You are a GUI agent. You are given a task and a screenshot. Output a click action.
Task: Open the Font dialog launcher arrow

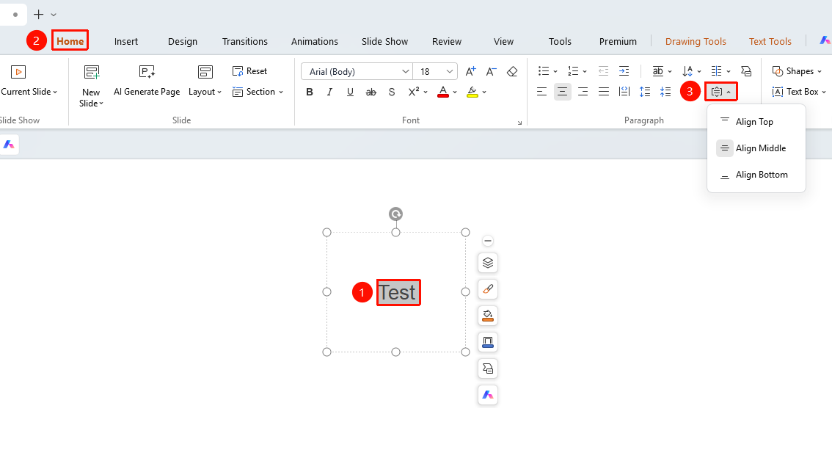pyautogui.click(x=519, y=123)
